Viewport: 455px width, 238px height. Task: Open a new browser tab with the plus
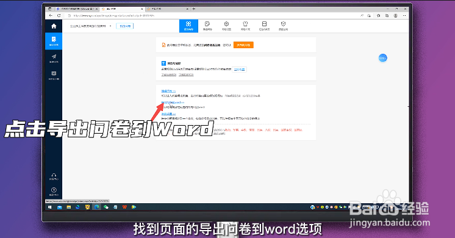[x=194, y=9]
